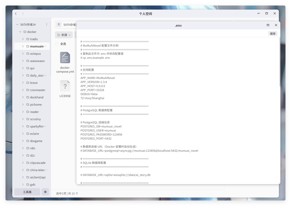
Task: Select the china-telec… folder in the tree
Action: (x=32, y=170)
